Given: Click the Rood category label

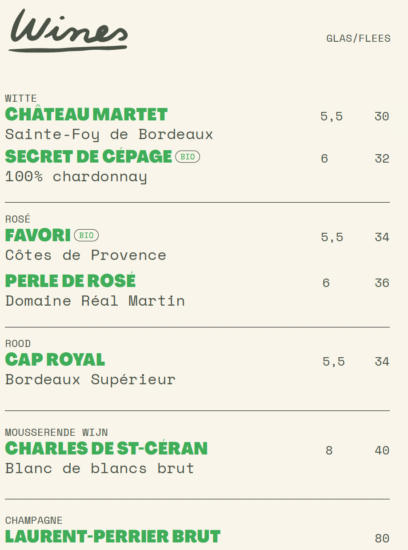Looking at the screenshot, I should 18,343.
